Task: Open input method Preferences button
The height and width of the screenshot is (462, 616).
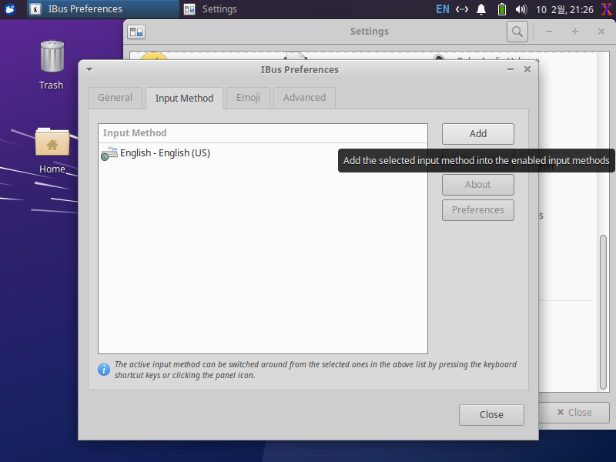Action: (x=477, y=210)
